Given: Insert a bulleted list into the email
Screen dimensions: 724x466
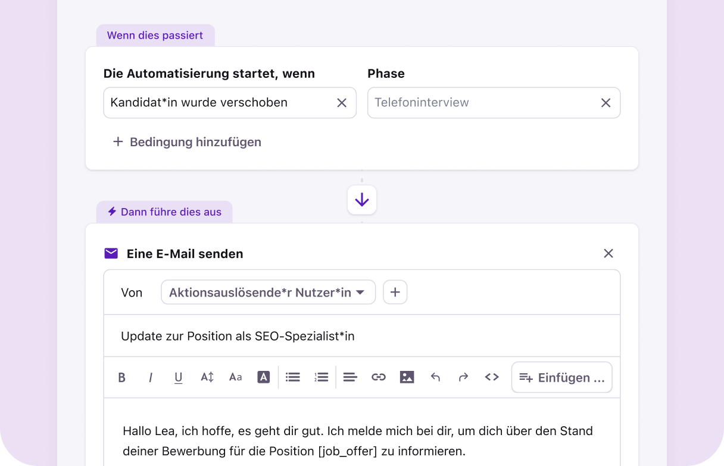Looking at the screenshot, I should point(292,377).
